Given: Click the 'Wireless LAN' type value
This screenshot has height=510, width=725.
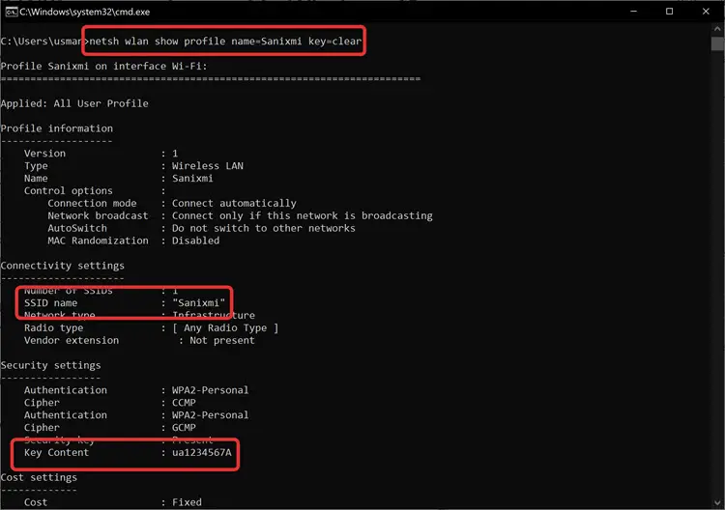Looking at the screenshot, I should tap(208, 166).
